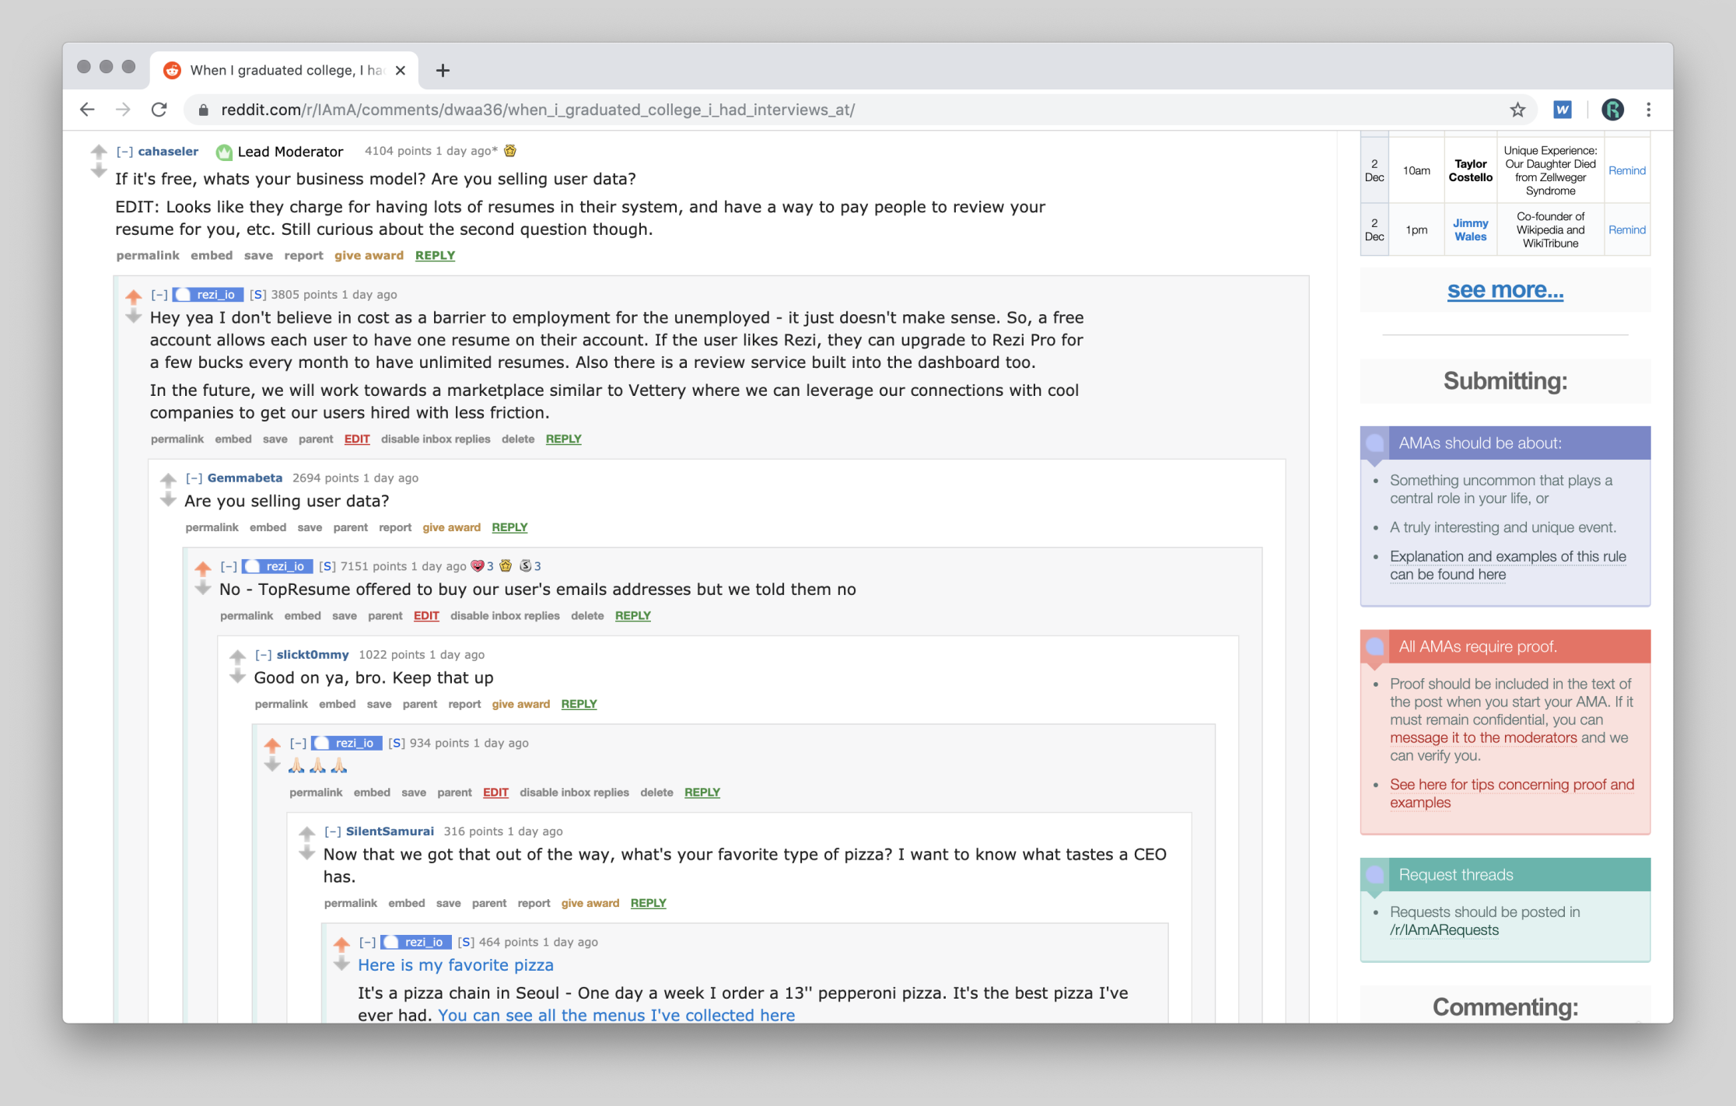The image size is (1736, 1106).
Task: Collapse rezi_io's 464 points comment
Action: 367,942
